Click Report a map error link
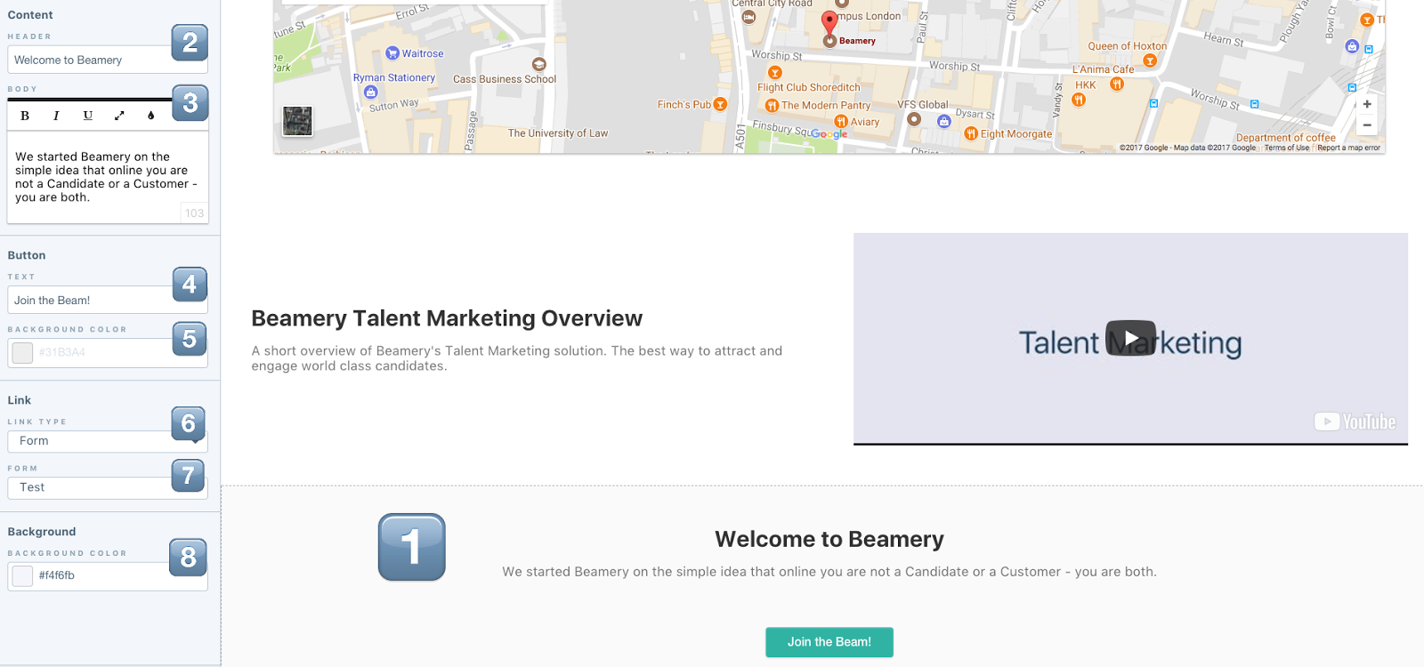Screen dimensions: 1424x667 click(1348, 148)
